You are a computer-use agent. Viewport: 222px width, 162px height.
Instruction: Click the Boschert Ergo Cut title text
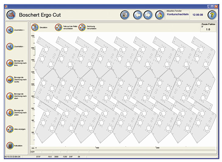pos(40,15)
